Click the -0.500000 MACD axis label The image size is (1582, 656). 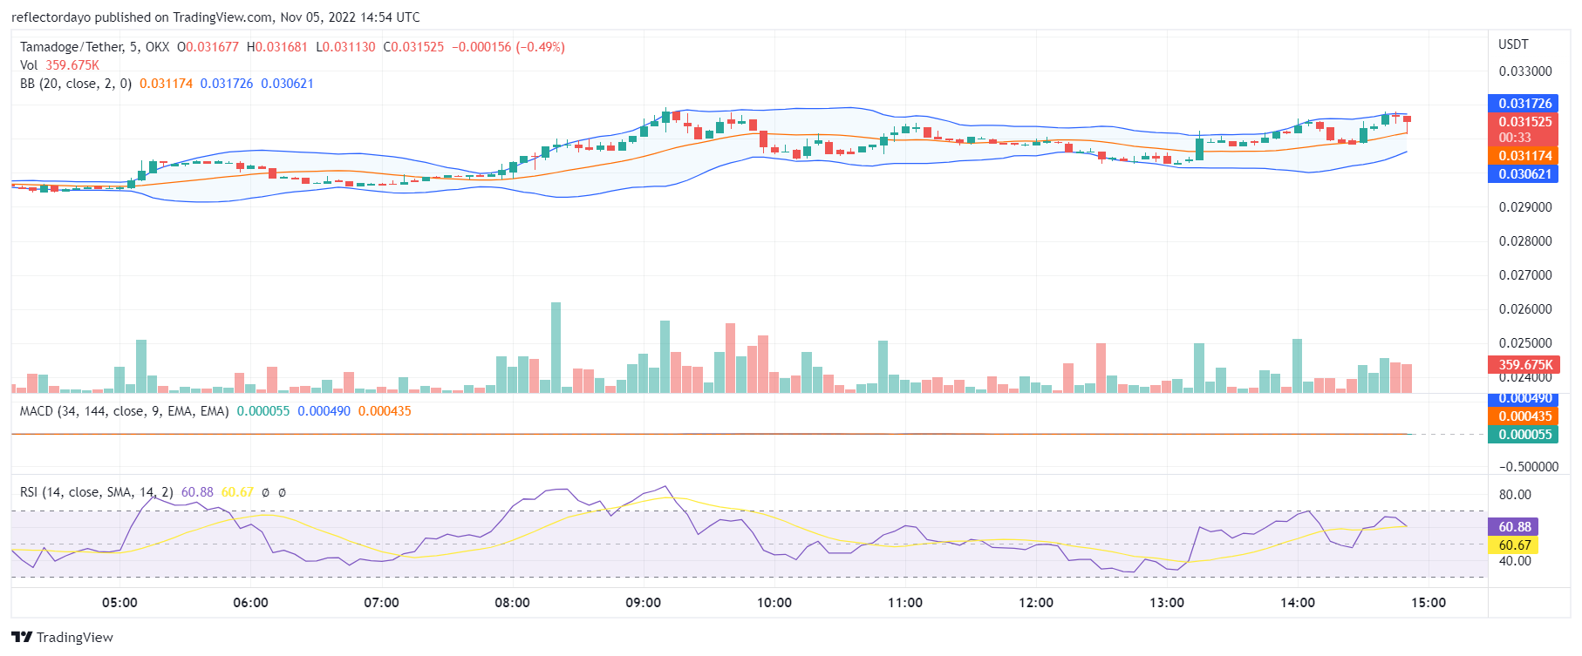point(1528,467)
